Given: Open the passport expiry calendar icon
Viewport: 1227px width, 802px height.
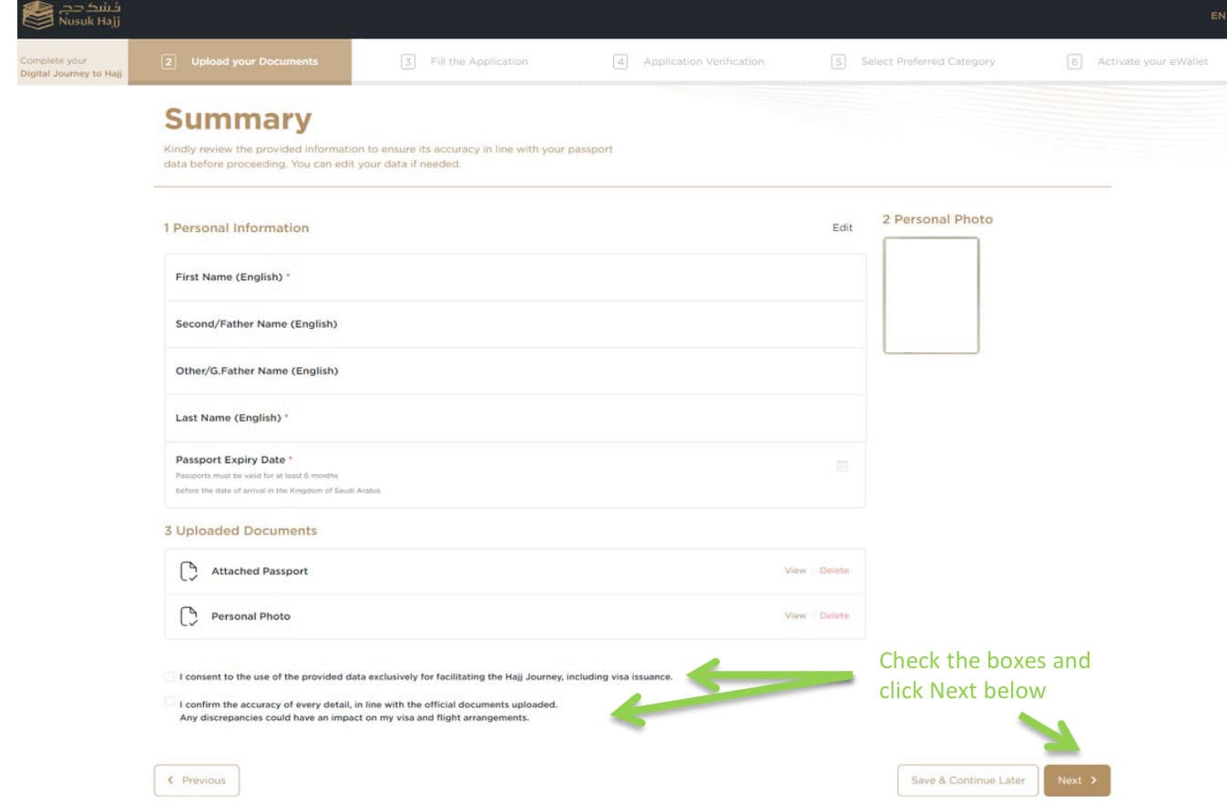Looking at the screenshot, I should click(x=842, y=466).
